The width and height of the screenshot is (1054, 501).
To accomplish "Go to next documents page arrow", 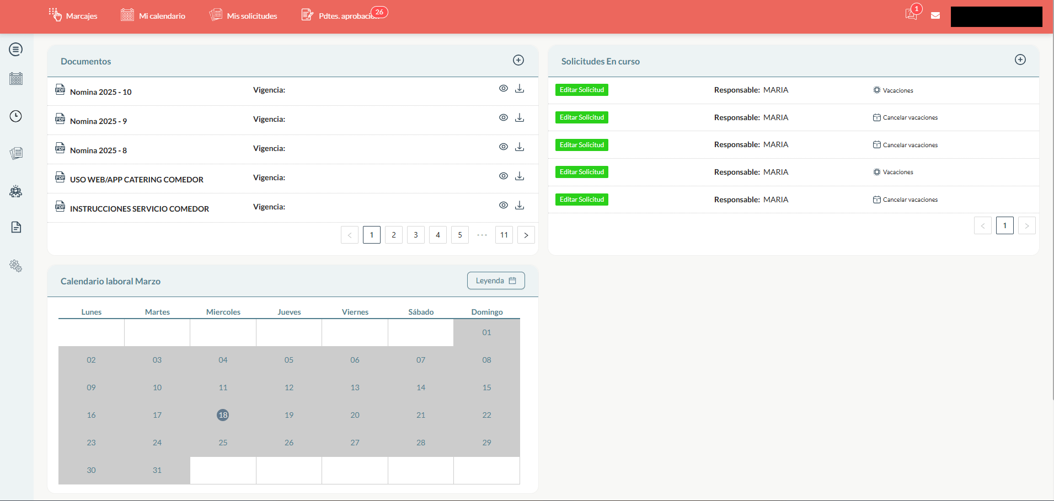I will (526, 235).
